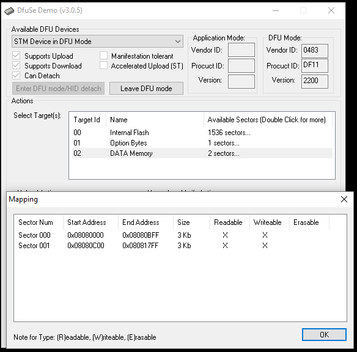Click the DfuSe Demo chip icon
Screen dimensions: 357x352
tap(9, 10)
